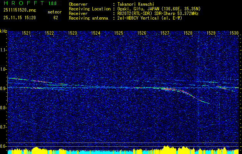Click the 'Receiving antenna' label

88,18
